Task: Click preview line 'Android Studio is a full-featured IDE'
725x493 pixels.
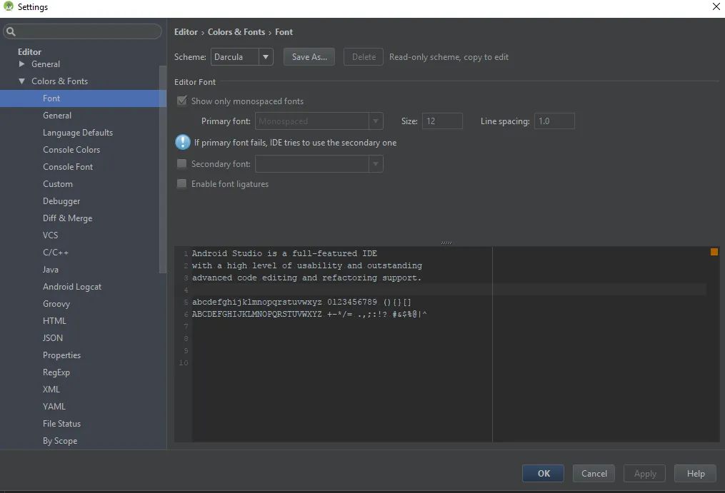Action: tap(284, 253)
